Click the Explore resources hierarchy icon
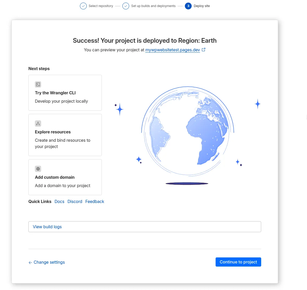This screenshot has height=290, width=307. click(38, 124)
